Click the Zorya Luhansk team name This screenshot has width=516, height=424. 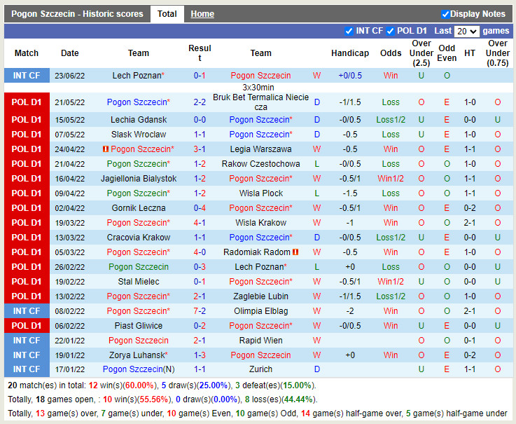(x=137, y=355)
